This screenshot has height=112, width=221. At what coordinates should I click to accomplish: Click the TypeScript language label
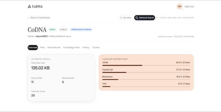(x=107, y=70)
